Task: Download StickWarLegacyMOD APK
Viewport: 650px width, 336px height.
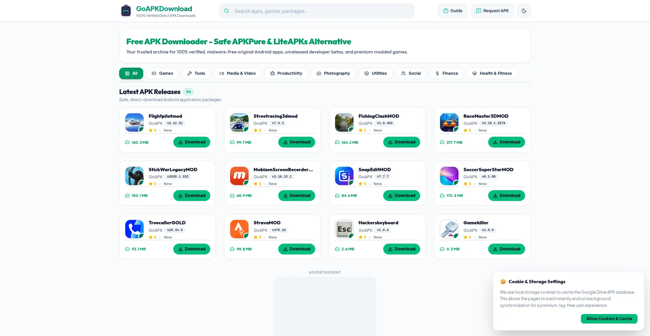Action: [192, 196]
